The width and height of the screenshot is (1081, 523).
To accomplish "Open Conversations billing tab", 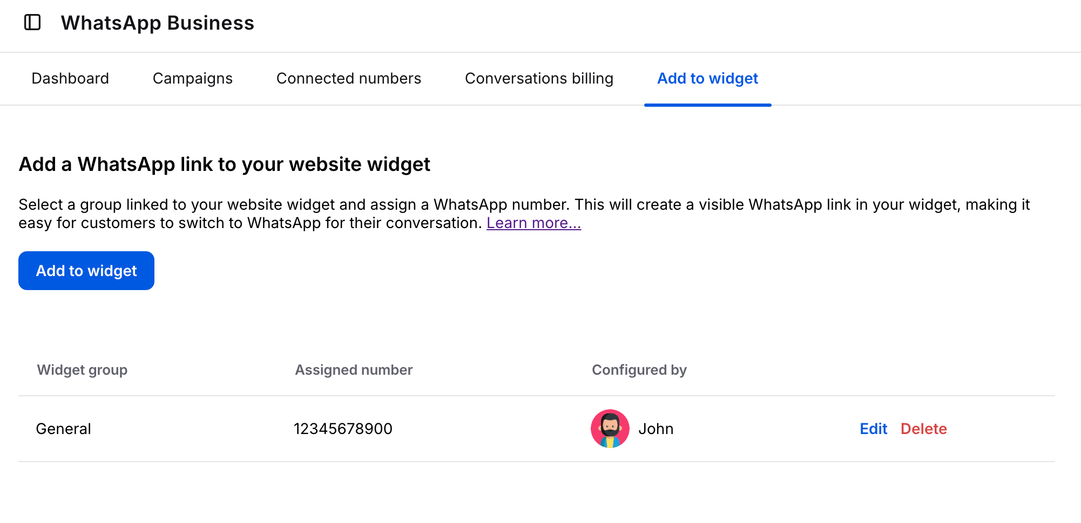I will [539, 79].
